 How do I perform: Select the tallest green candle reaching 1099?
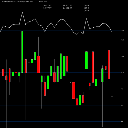point(22,52)
